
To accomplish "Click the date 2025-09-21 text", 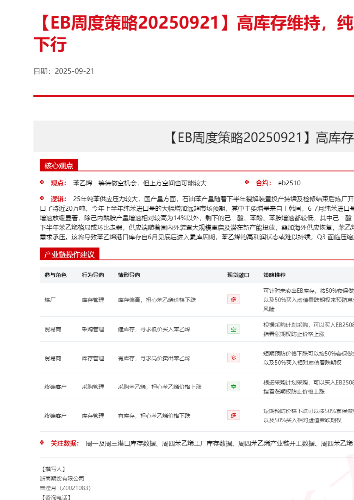I will 74,71.
